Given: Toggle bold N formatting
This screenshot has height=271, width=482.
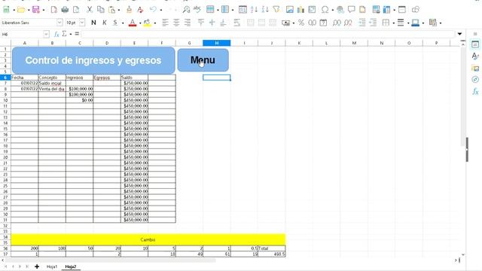Looking at the screenshot, I should click(93, 23).
